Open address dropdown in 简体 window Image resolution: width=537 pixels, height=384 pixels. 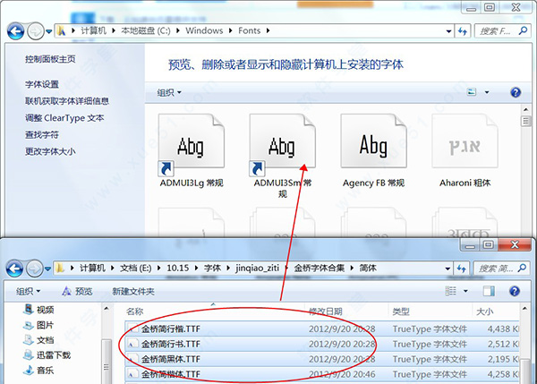(447, 269)
